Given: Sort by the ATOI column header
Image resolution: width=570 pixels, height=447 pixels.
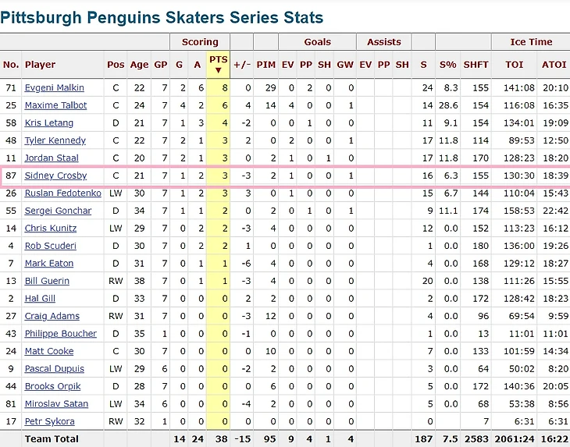Looking at the screenshot, I should [x=554, y=65].
